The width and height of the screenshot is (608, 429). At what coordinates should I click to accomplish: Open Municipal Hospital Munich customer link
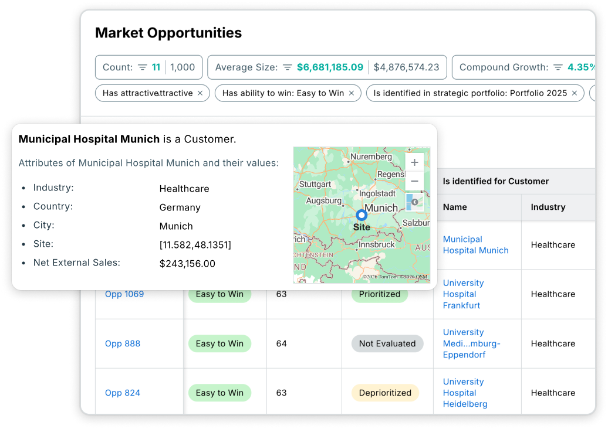click(x=475, y=245)
